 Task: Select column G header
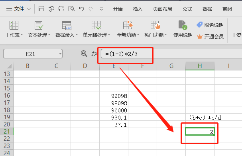tap(171, 66)
